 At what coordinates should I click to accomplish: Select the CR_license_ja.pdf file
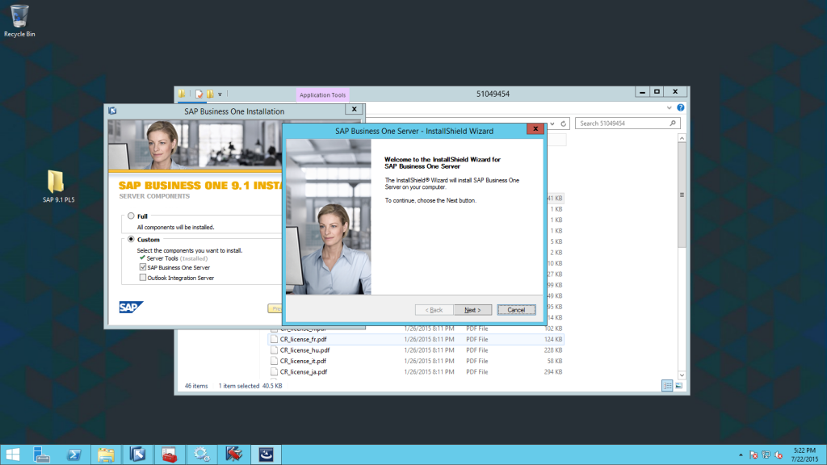[x=416, y=371]
